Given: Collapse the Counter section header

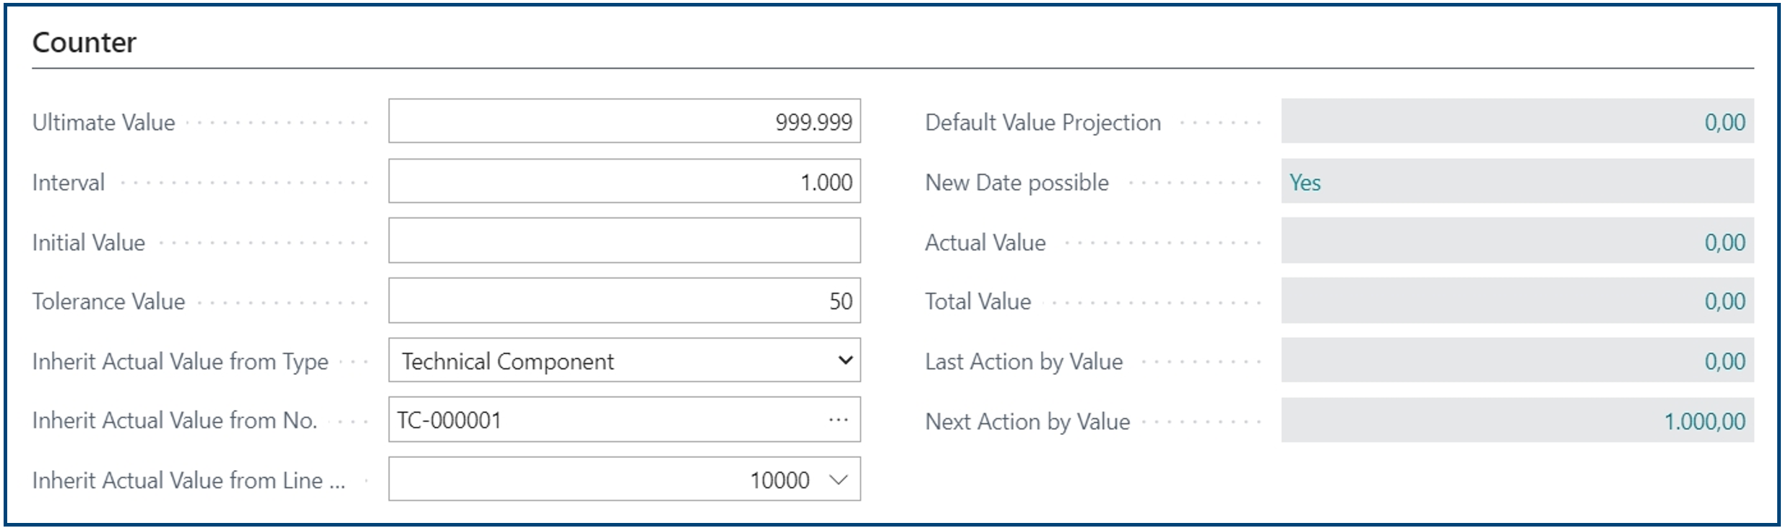Looking at the screenshot, I should [85, 43].
